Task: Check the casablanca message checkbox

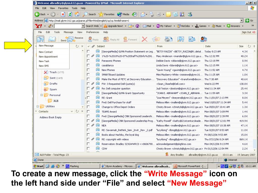Action: click(88, 65)
